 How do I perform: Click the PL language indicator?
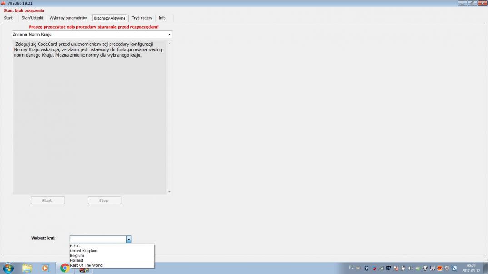351,268
